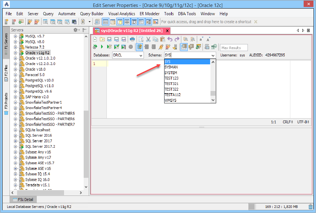Screen dimensions: 316x213
Task: Close the sys@Oracle v11g R2 tab
Action: [x=167, y=31]
